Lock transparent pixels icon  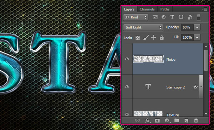click(x=138, y=38)
